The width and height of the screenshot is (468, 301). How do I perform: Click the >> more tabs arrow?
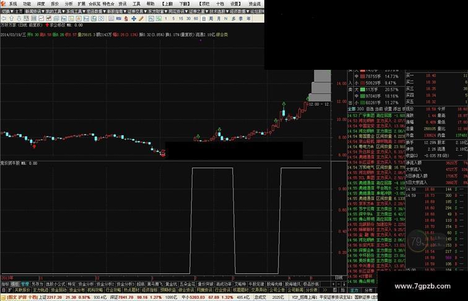click(325, 290)
